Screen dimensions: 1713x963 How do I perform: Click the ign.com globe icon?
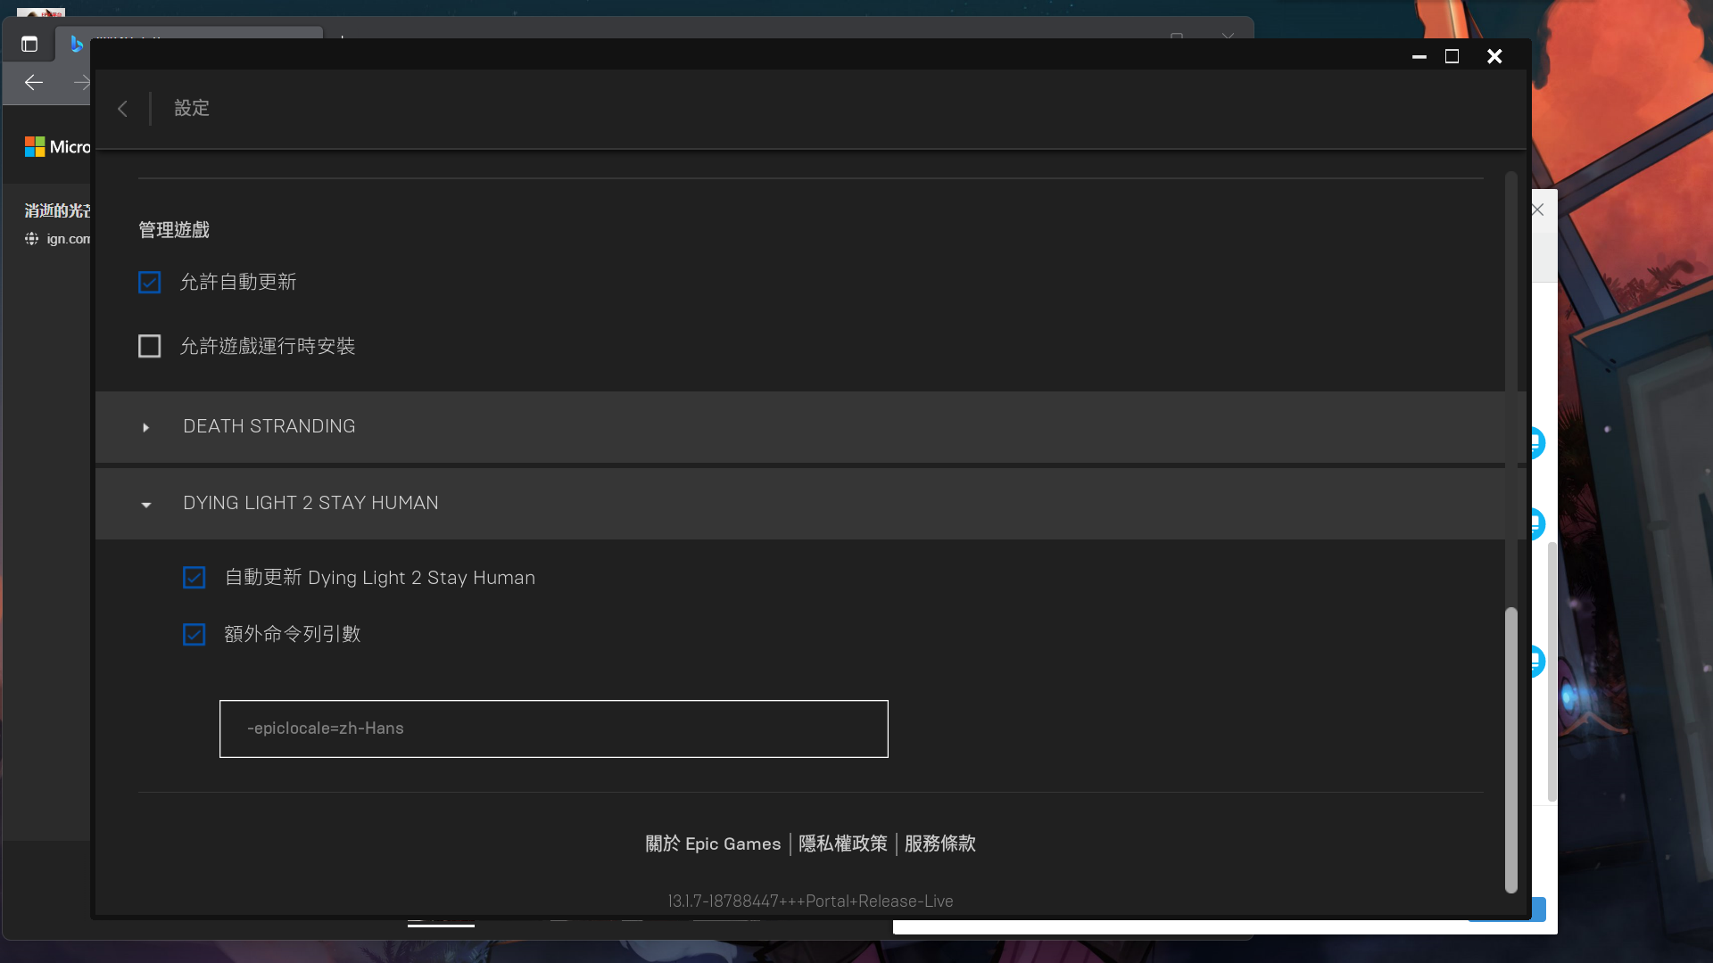32,239
